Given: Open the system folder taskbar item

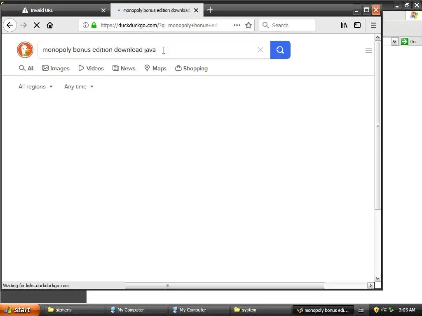Looking at the screenshot, I should [260, 310].
